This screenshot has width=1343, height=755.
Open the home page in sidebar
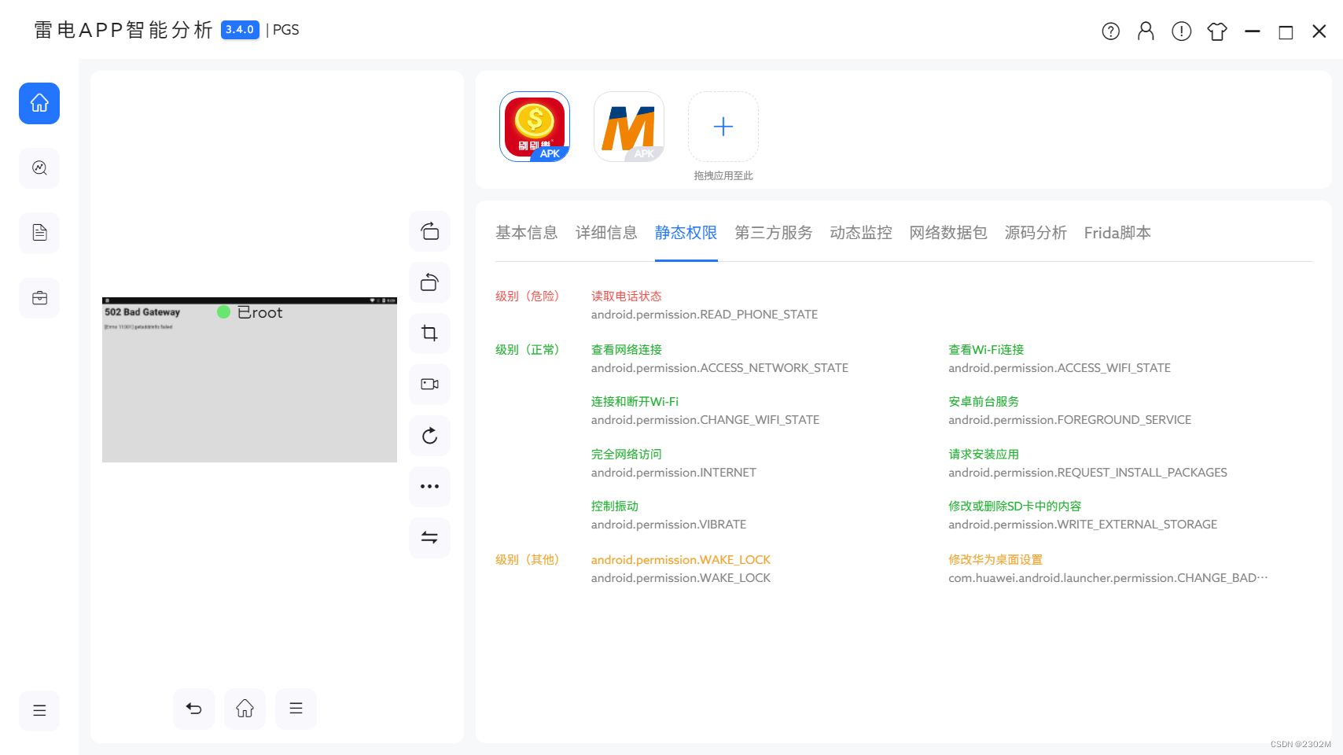pos(39,103)
